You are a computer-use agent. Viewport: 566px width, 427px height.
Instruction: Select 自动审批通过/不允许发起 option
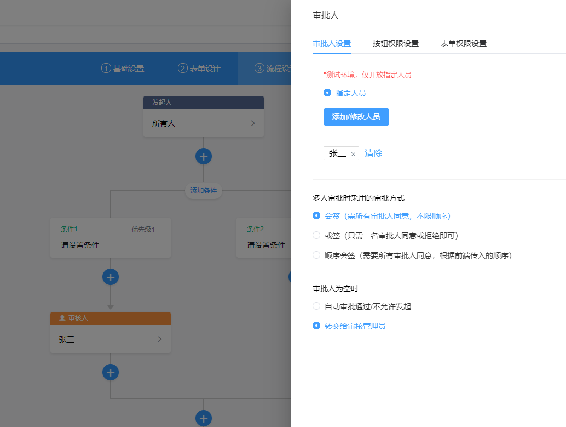pos(316,306)
